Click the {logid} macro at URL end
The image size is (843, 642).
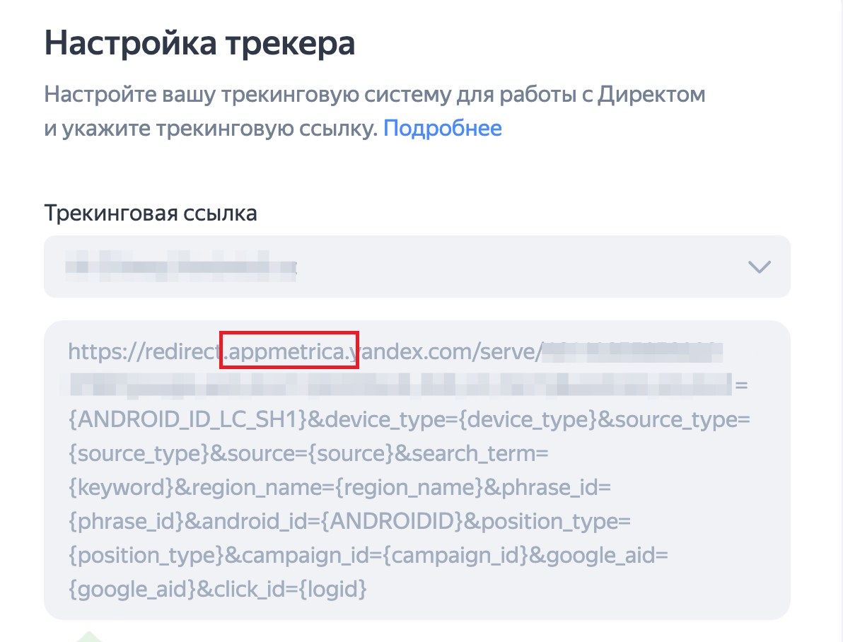click(x=332, y=589)
